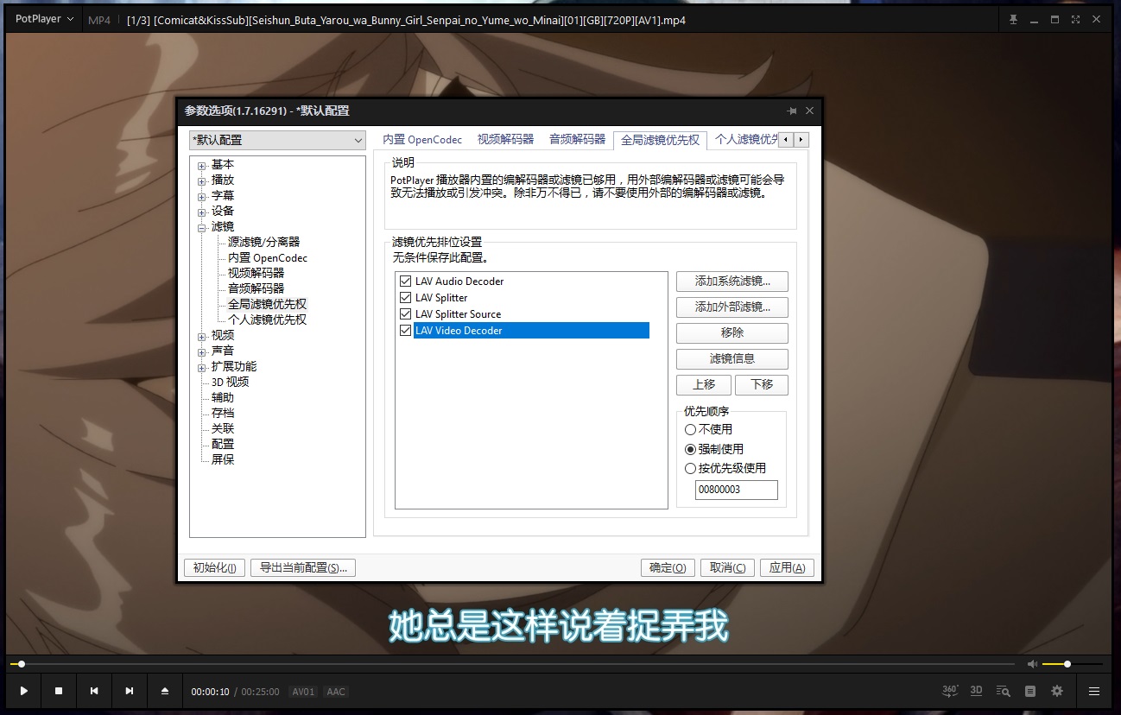1121x715 pixels.
Task: Open the *默认配置 profile dropdown
Action: [277, 140]
